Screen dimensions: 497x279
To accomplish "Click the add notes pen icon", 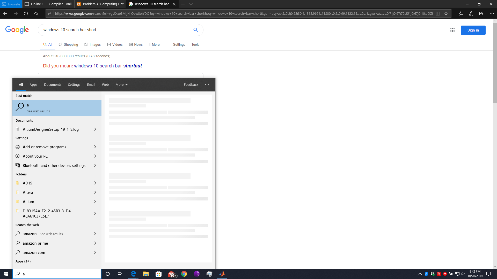I will (x=471, y=13).
